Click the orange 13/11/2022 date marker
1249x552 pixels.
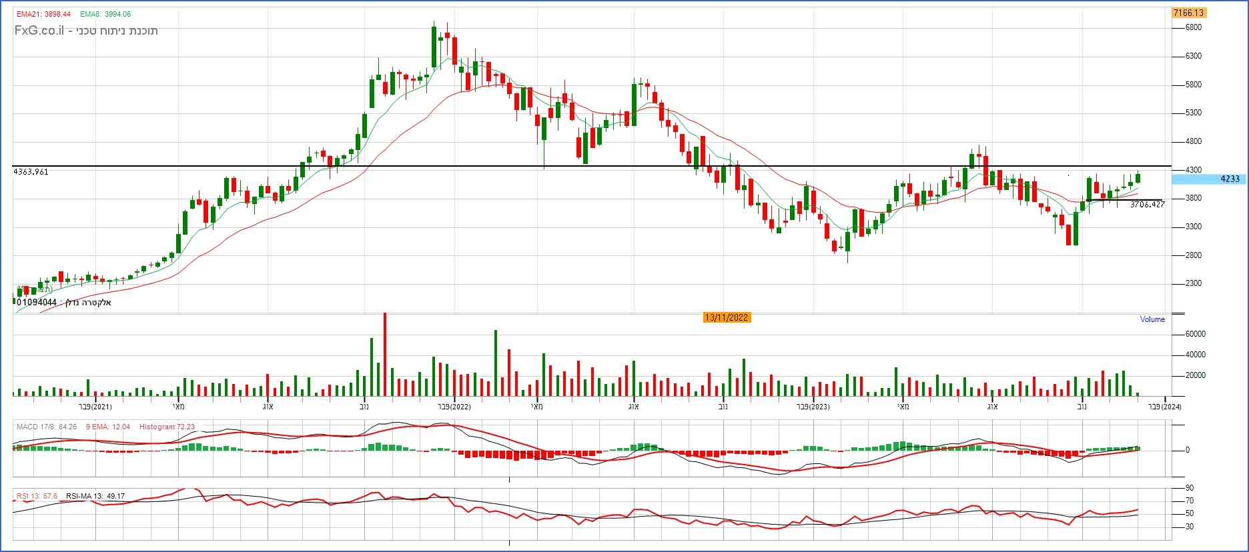tap(727, 317)
